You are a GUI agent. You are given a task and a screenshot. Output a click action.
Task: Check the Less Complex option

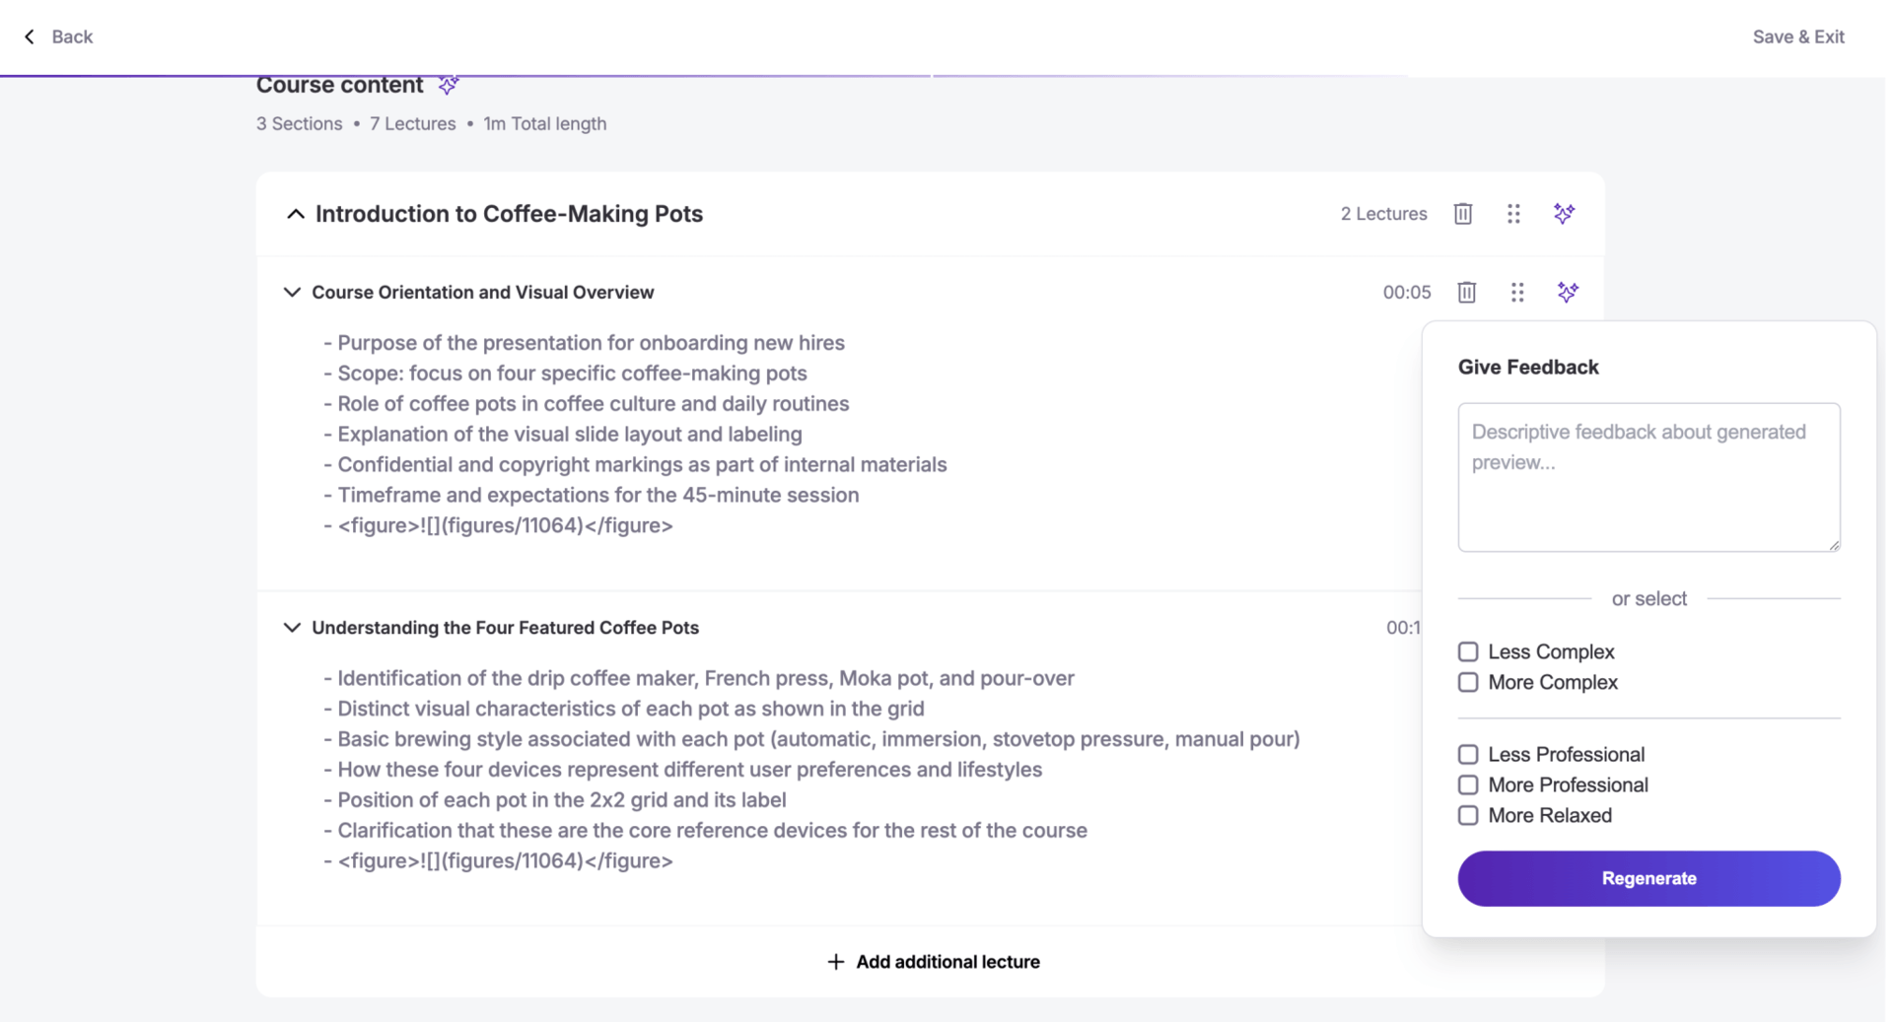point(1468,651)
